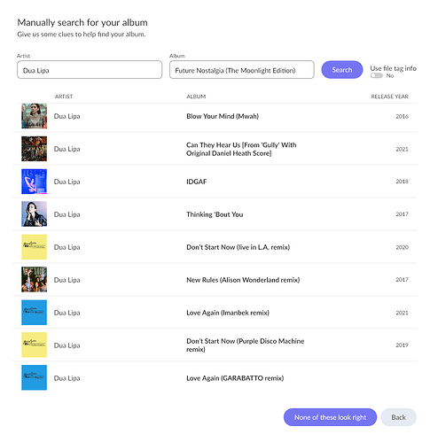Select the Love Again (GARABATTO remix) title
430x442 pixels.
point(235,378)
